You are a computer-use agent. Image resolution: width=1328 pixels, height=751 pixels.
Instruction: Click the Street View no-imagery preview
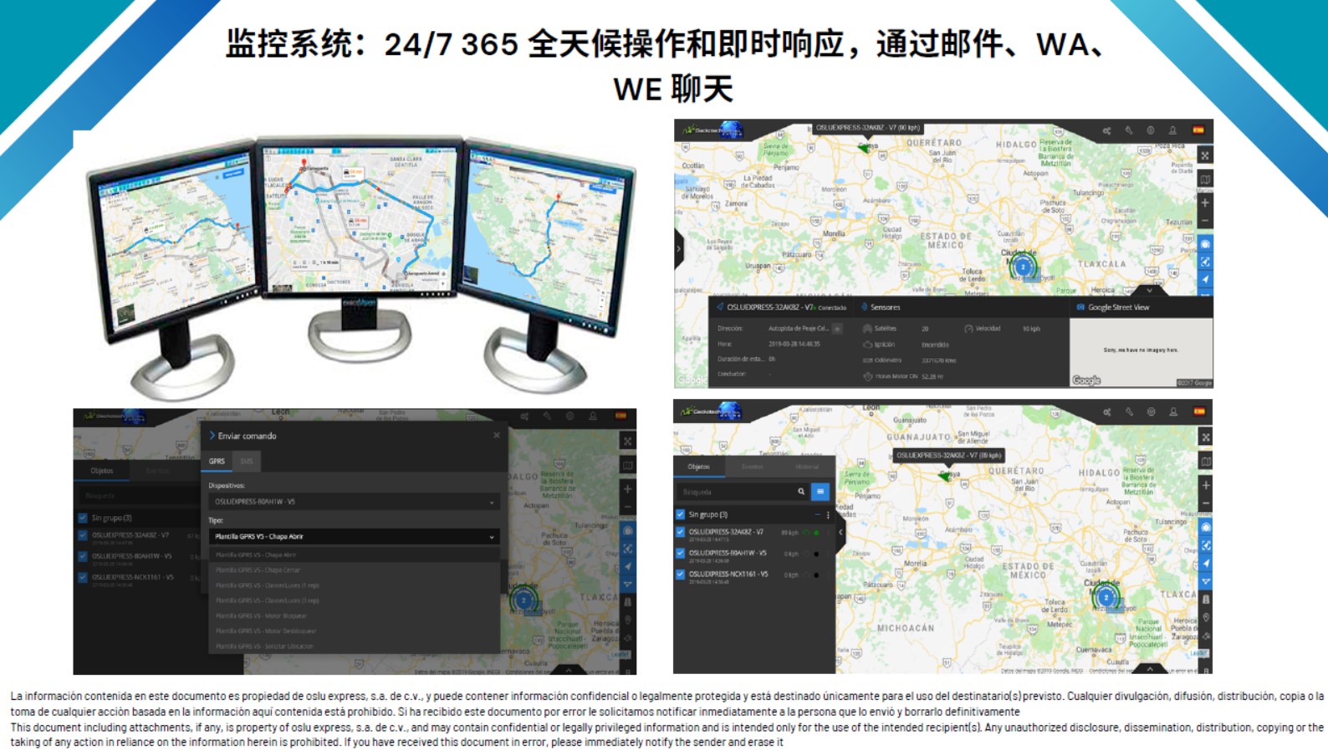tap(1141, 352)
